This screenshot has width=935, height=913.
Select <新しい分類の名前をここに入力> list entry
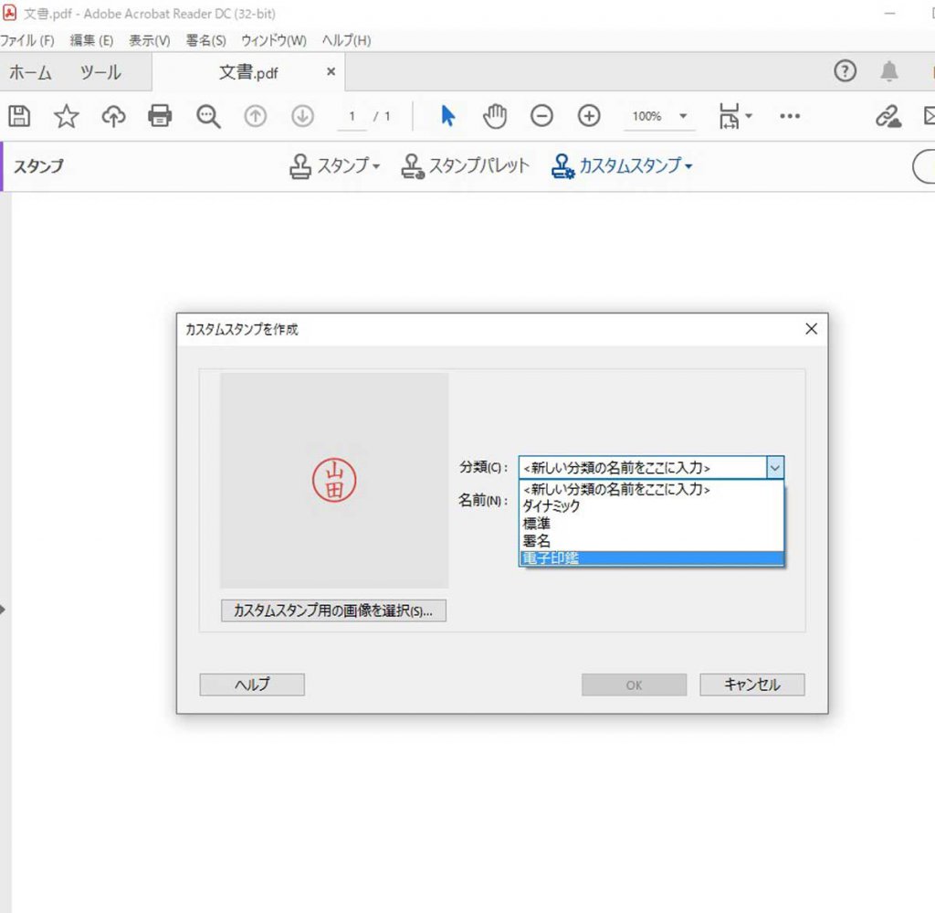[x=651, y=489]
